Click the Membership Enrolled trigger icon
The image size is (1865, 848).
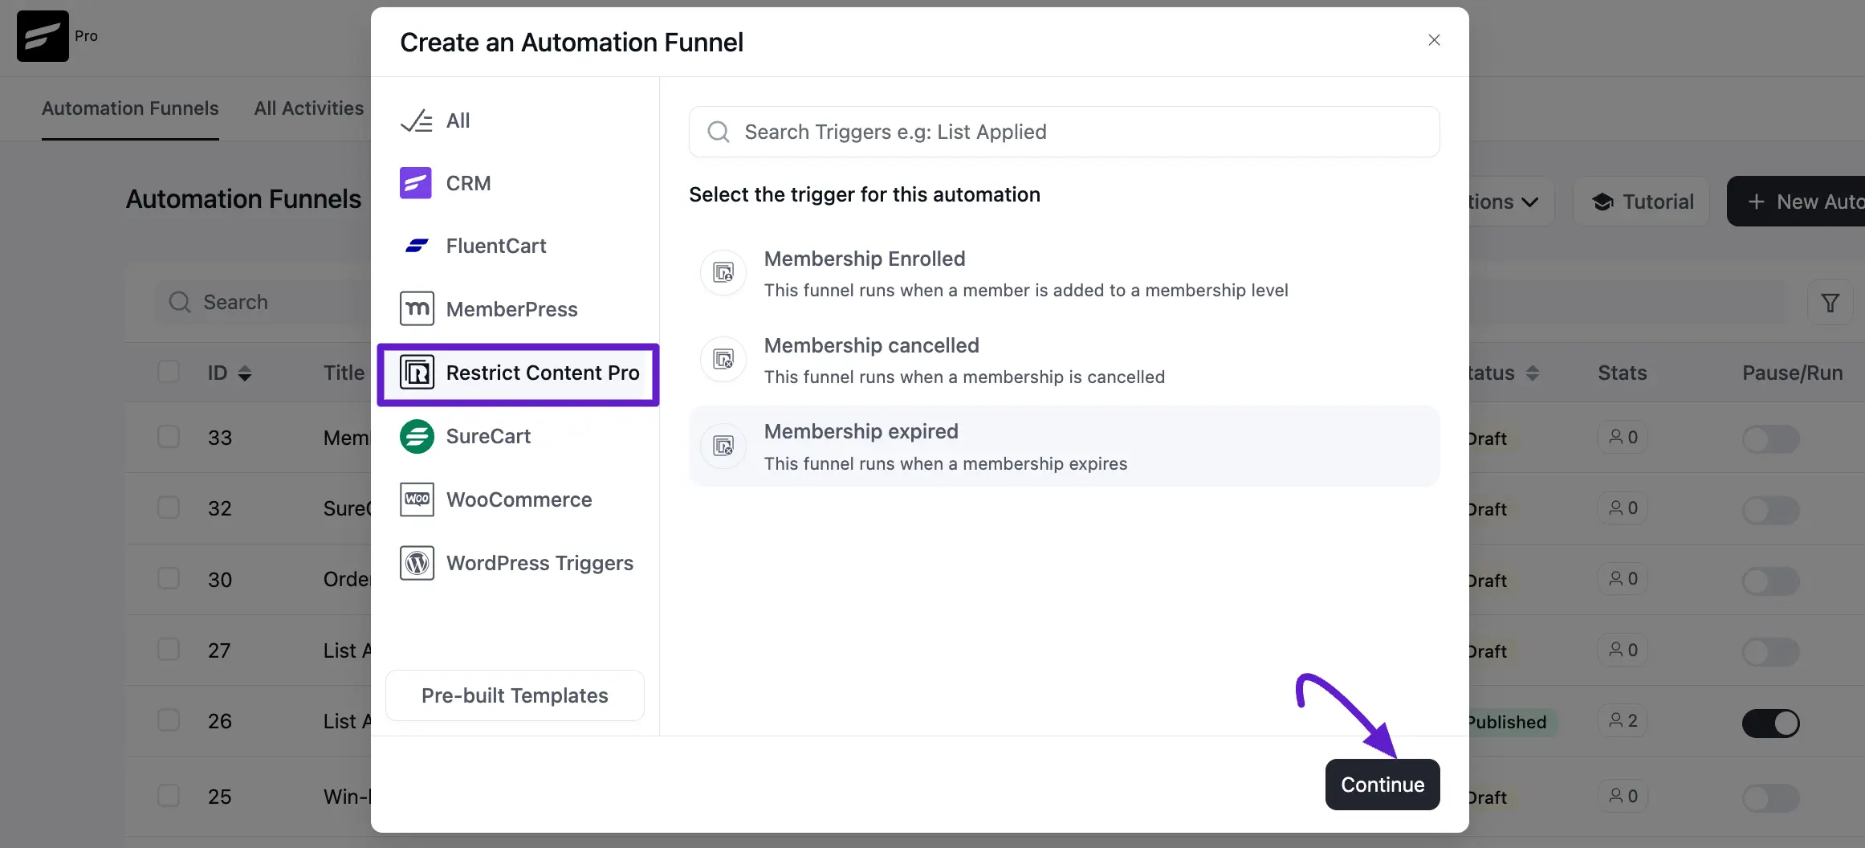pyautogui.click(x=723, y=273)
